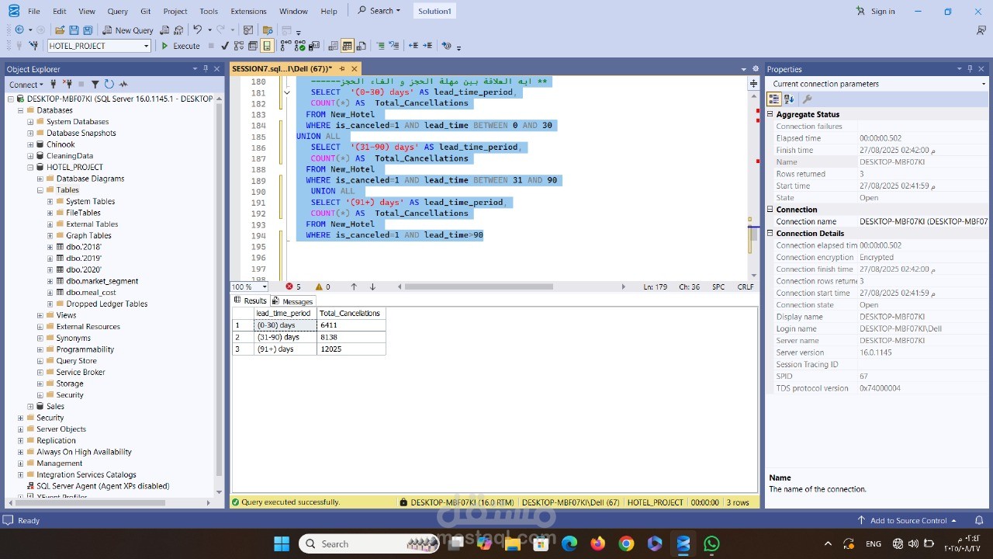Open Google Chrome from the taskbar
This screenshot has height=559, width=993.
(626, 543)
